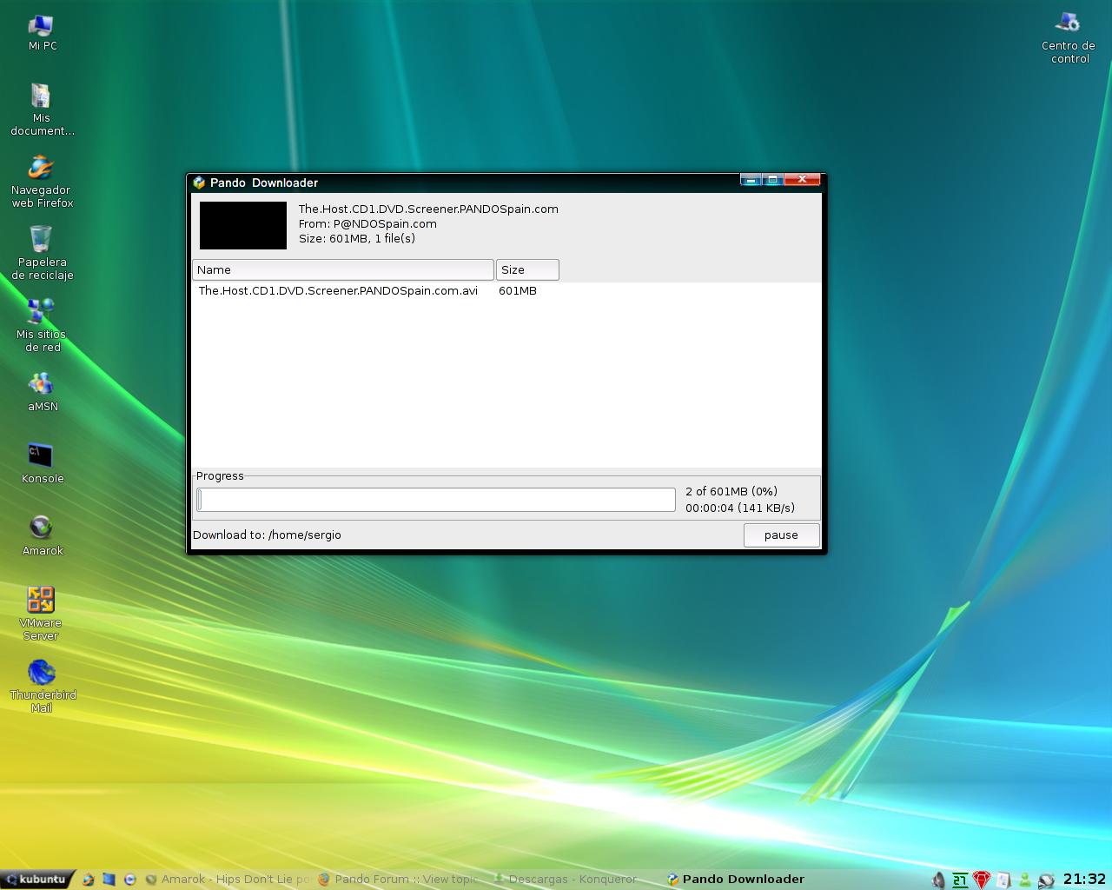Screen dimensions: 1112x890
Task: Sort files by the Size column header
Action: coord(527,270)
